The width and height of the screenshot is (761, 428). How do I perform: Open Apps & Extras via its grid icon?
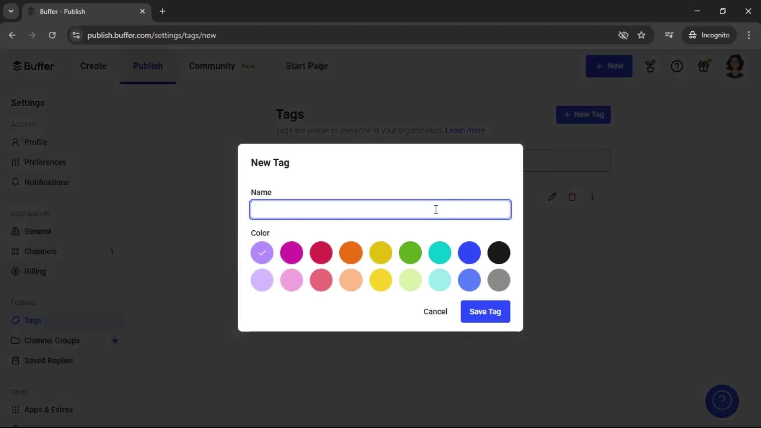[15, 409]
